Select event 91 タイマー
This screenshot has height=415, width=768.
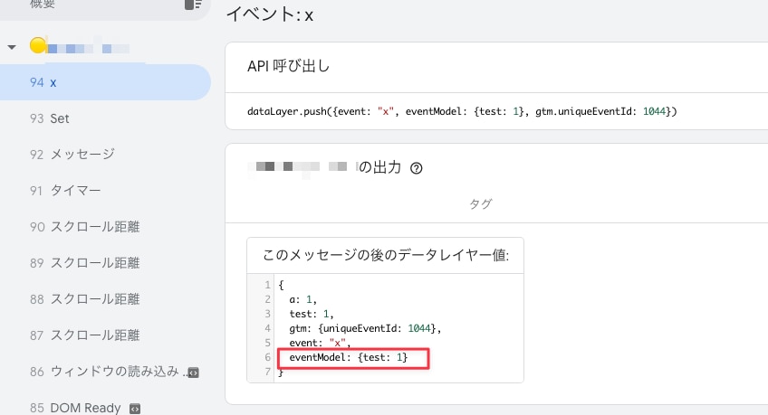point(105,191)
